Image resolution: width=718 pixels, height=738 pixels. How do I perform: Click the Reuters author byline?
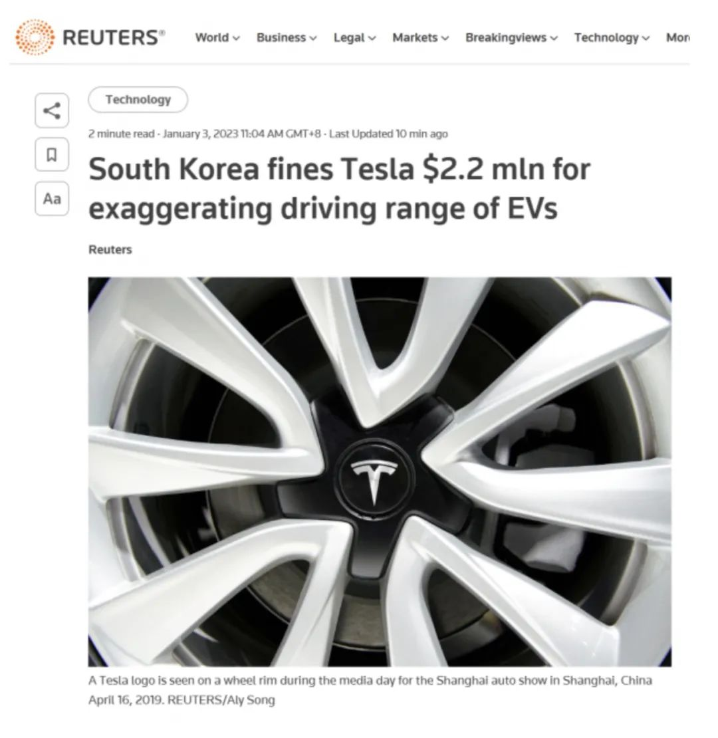pos(110,249)
